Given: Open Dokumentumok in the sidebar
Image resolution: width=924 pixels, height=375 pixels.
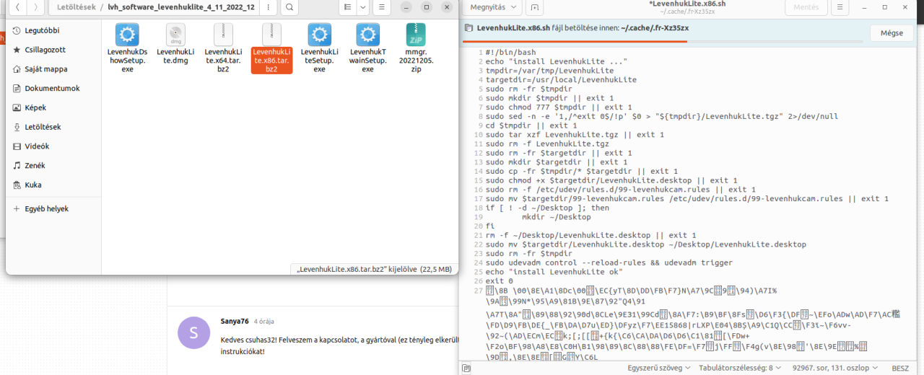Looking at the screenshot, I should [x=53, y=88].
